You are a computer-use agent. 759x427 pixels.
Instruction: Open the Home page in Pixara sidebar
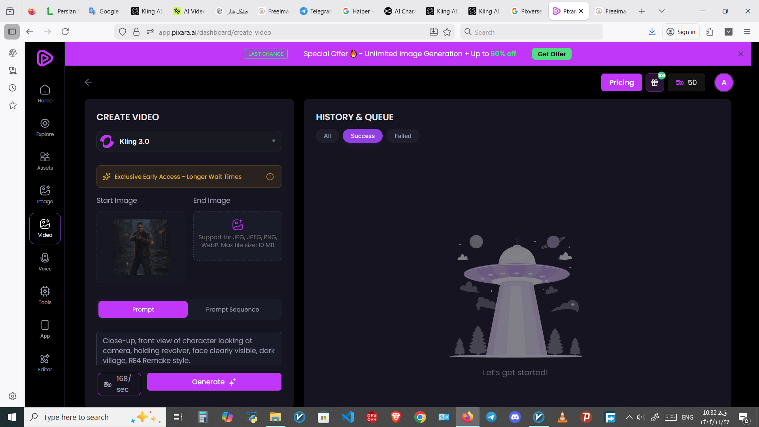pos(45,94)
